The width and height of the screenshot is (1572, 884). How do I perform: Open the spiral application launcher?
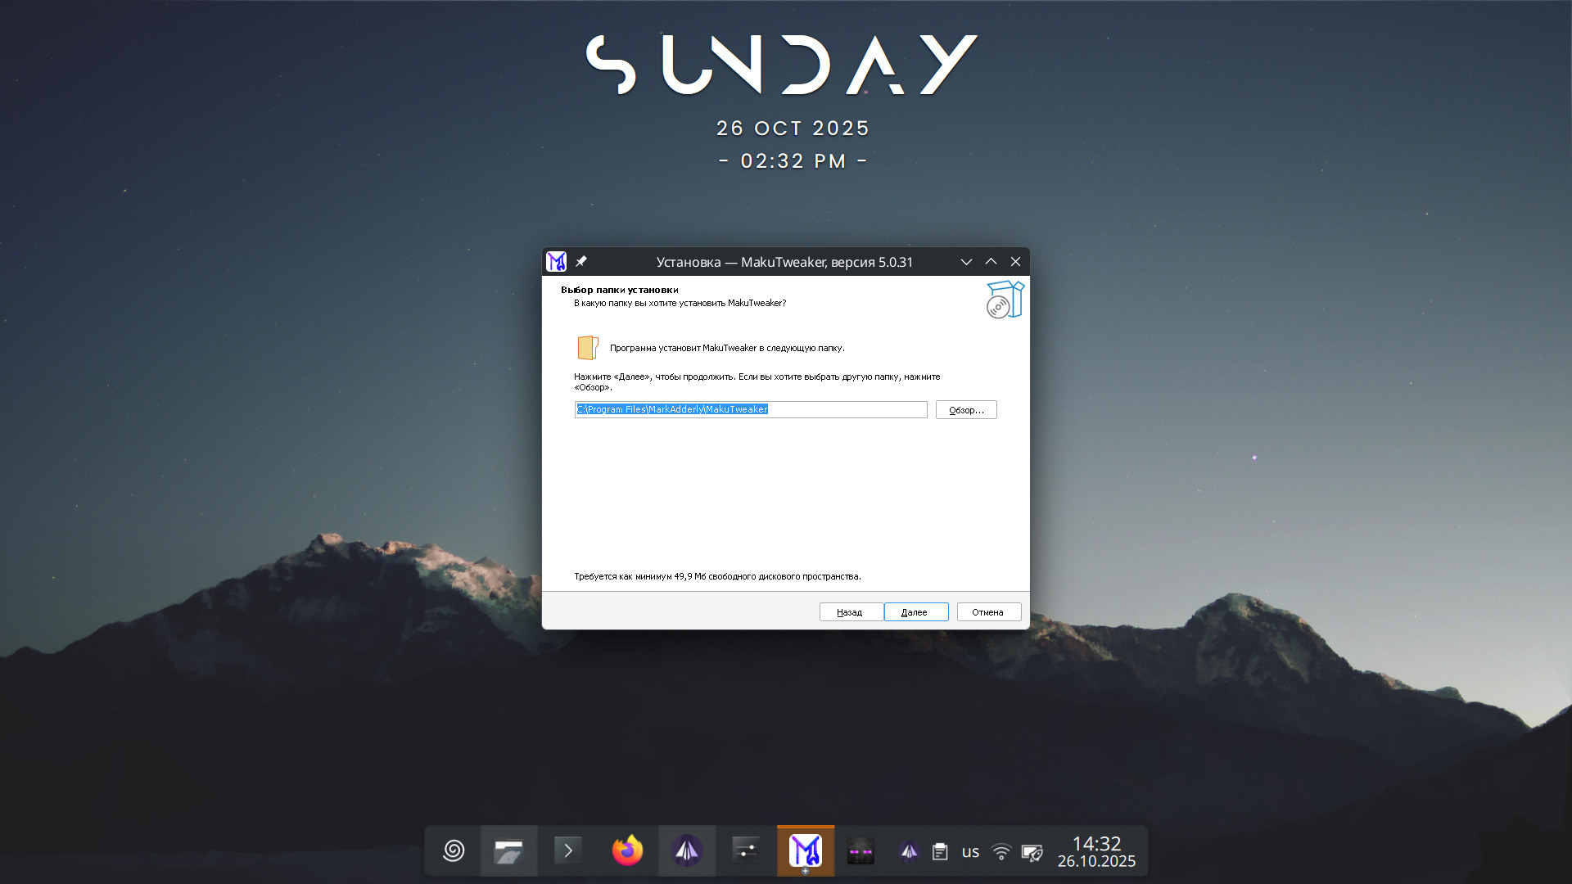pos(454,851)
